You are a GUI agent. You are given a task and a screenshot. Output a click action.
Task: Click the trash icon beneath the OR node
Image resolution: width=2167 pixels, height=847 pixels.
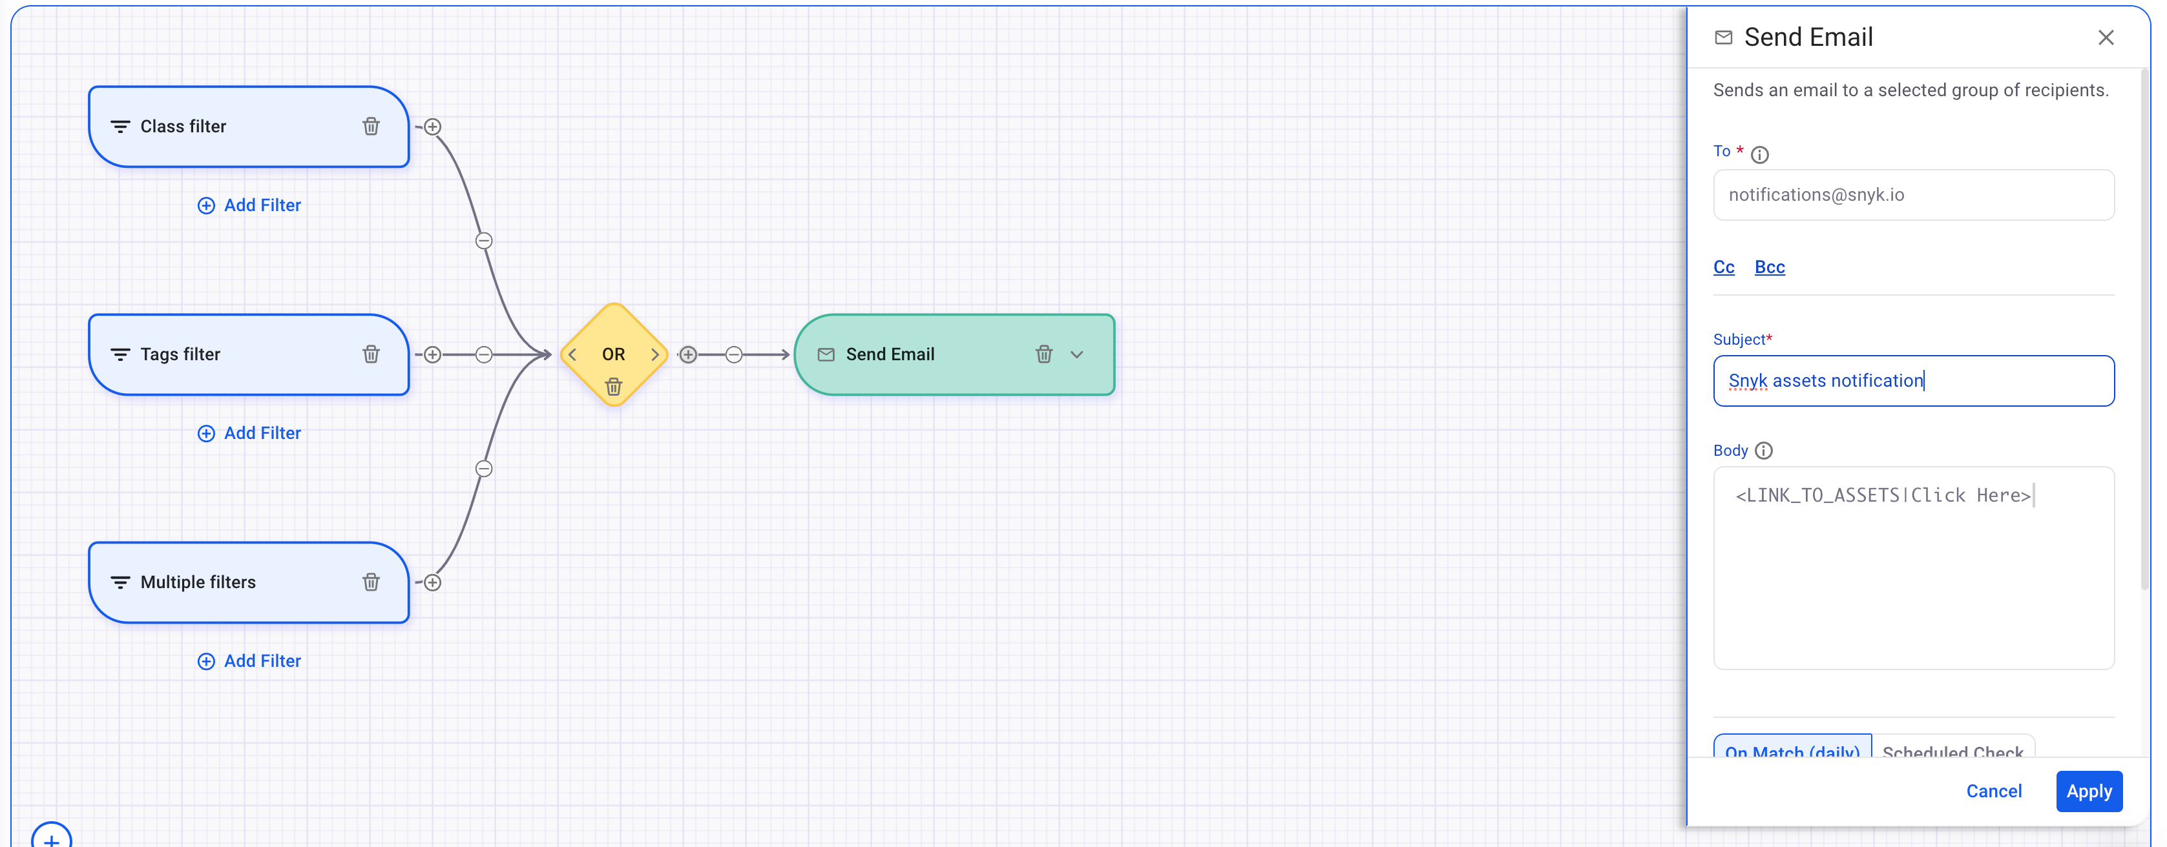[x=613, y=387]
